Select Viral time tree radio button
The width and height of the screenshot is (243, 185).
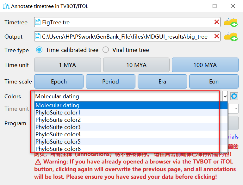106,50
